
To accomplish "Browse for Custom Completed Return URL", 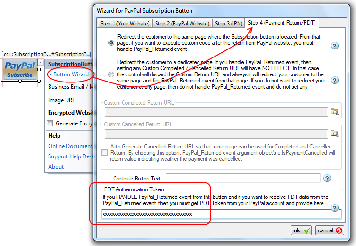I will tap(335, 112).
